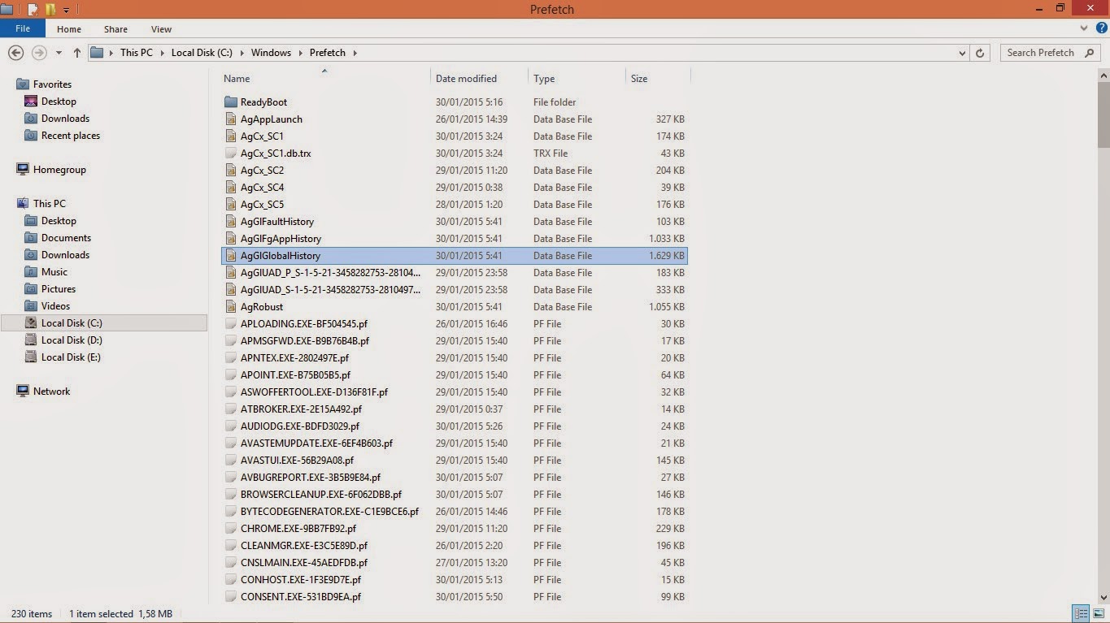Click the scrollbar up arrow
1110x623 pixels.
(1103, 76)
